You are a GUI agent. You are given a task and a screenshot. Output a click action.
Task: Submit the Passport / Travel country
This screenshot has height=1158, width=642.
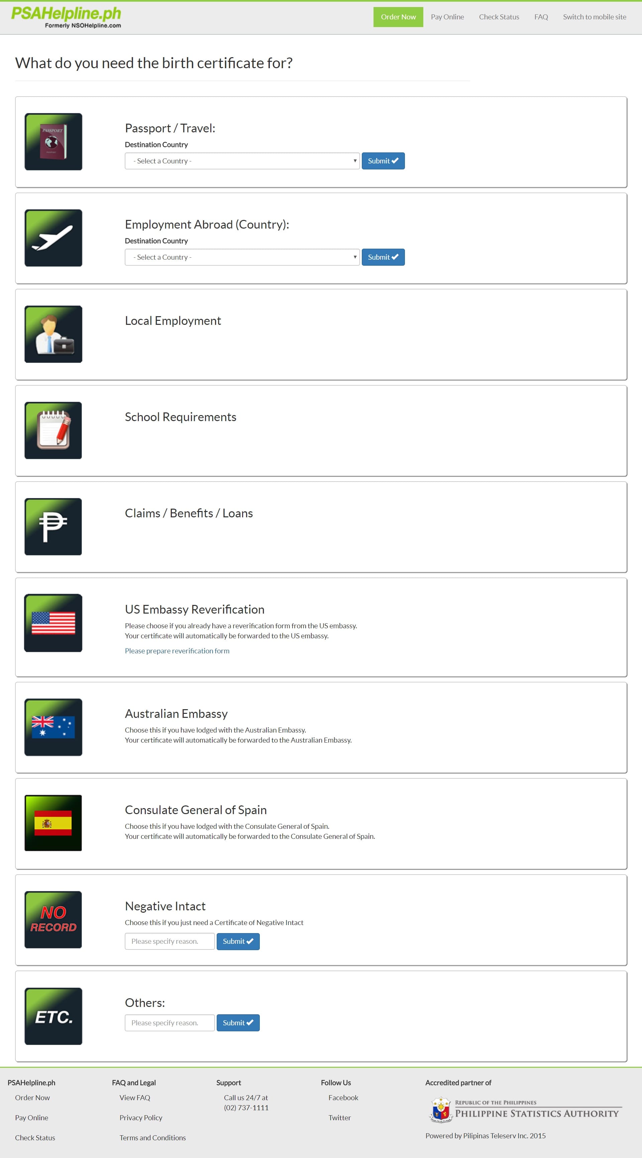[x=383, y=161]
